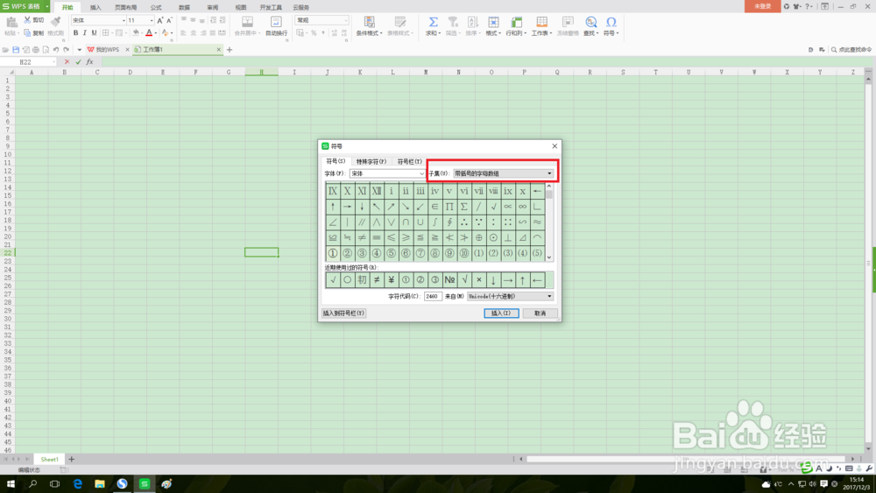876x493 pixels.
Task: Expand the Name Box H22 dropdown
Action: (54, 62)
